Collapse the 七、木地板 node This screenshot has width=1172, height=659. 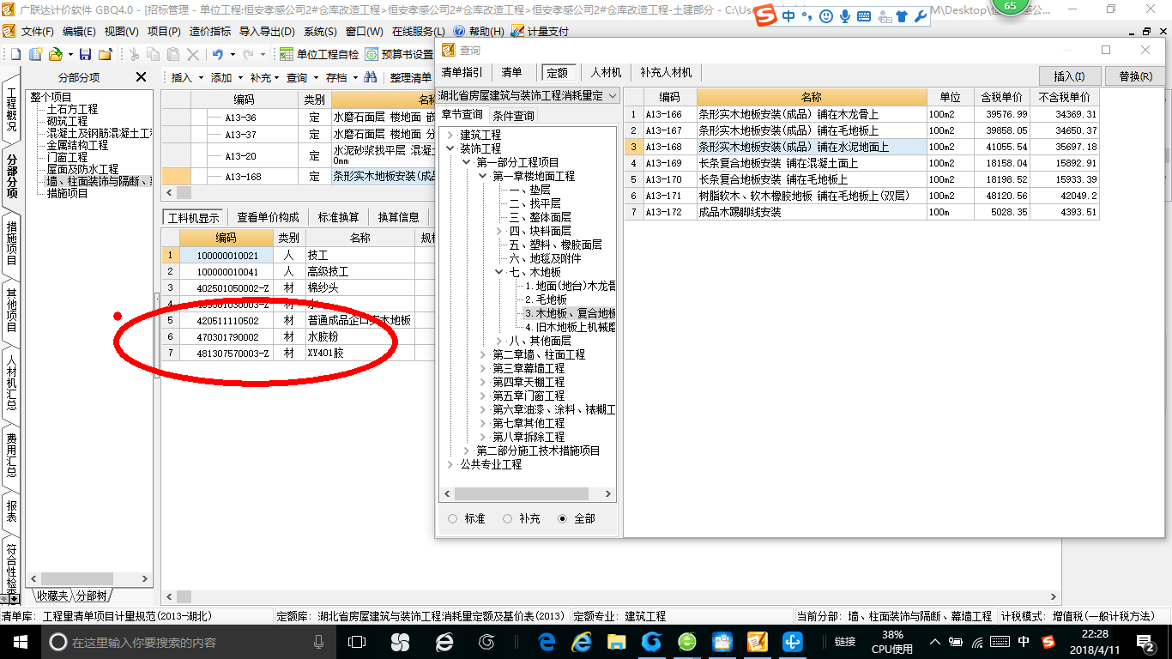[x=499, y=272]
